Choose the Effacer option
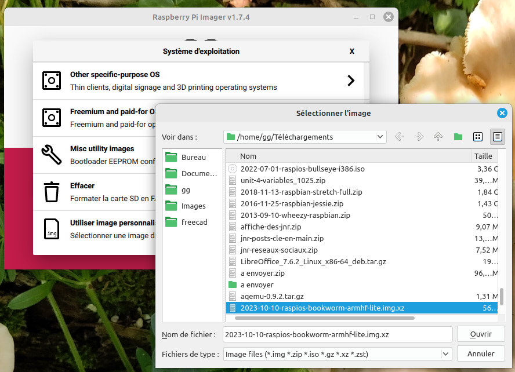The image size is (515, 372). [x=95, y=192]
